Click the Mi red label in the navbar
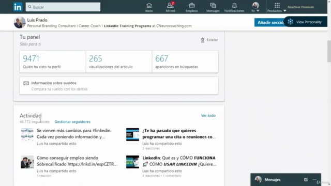Viewport: 331px width, 186px height. (x=170, y=11)
